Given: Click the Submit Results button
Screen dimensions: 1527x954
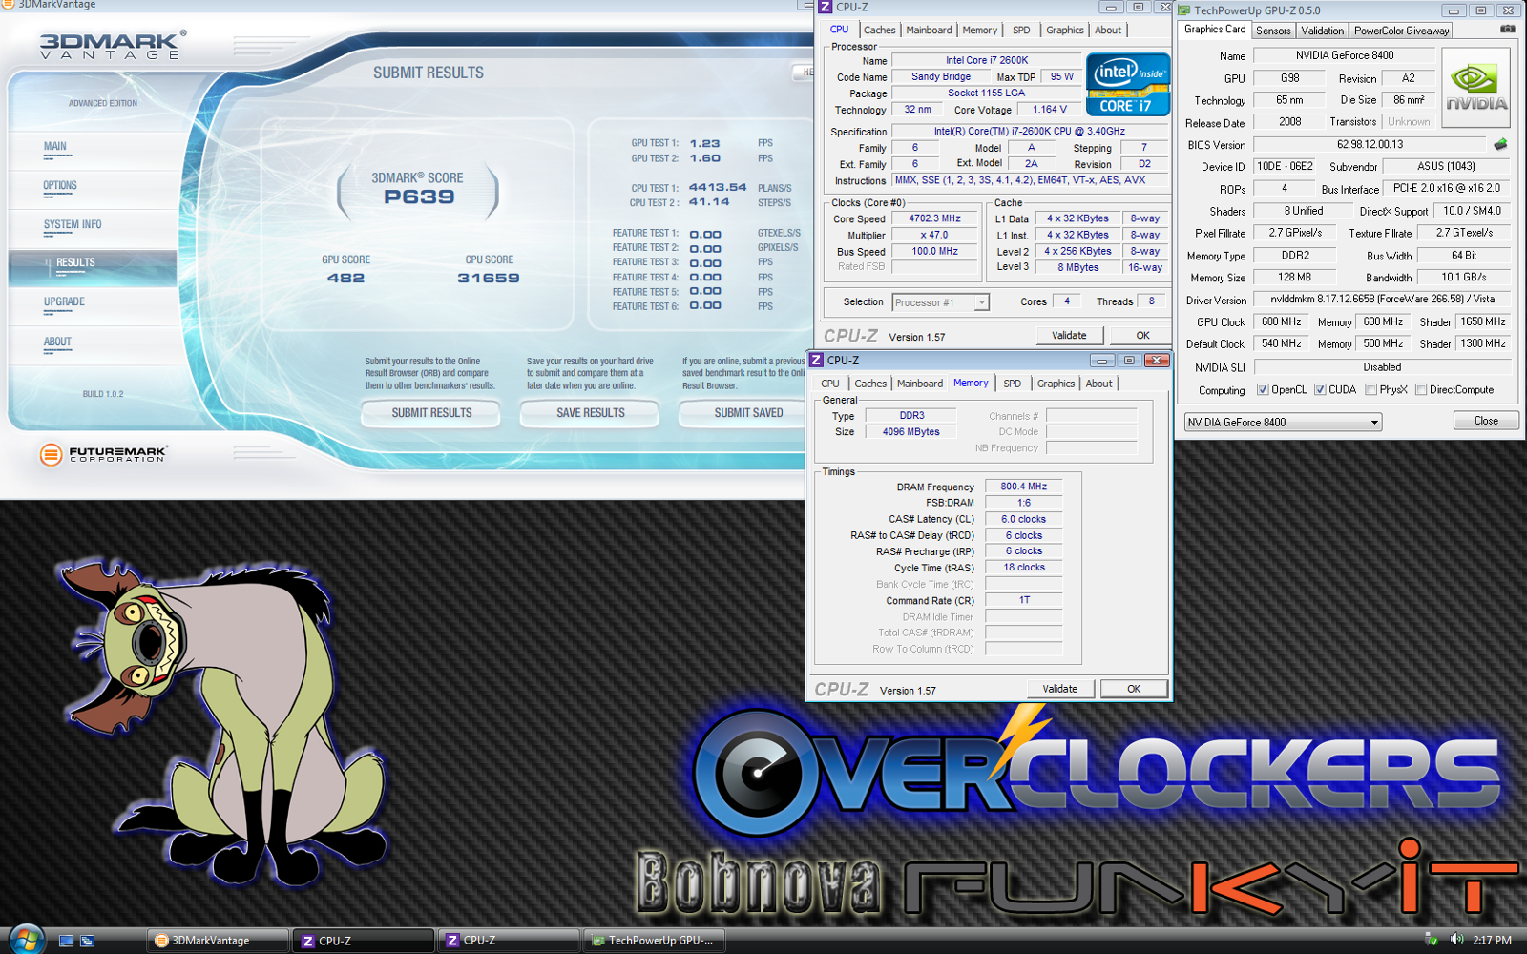Looking at the screenshot, I should [x=431, y=413].
